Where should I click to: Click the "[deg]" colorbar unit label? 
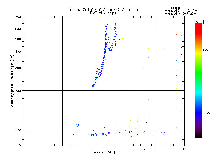pyautogui.click(x=199, y=22)
